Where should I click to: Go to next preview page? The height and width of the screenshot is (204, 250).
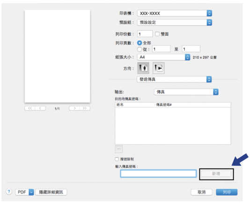(x=74, y=108)
